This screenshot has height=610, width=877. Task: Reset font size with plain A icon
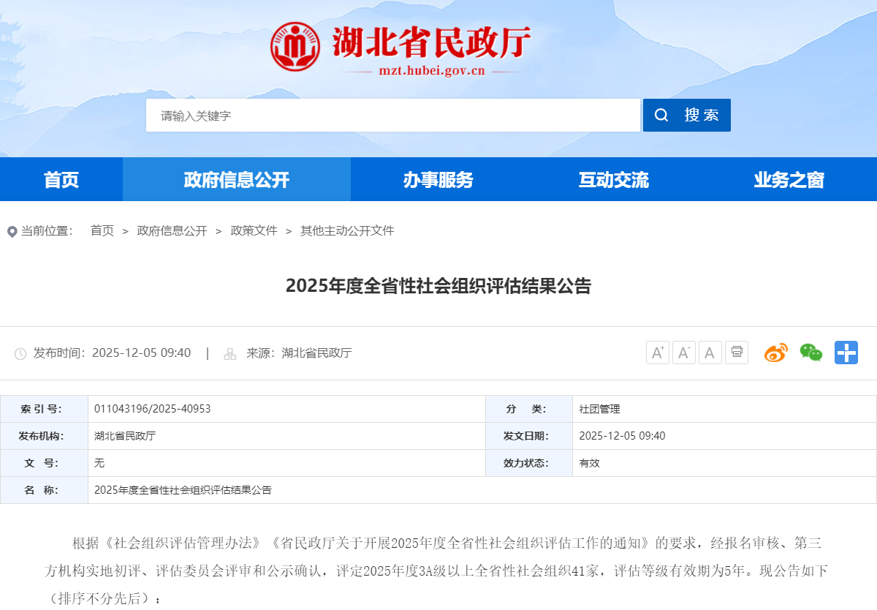tap(710, 353)
